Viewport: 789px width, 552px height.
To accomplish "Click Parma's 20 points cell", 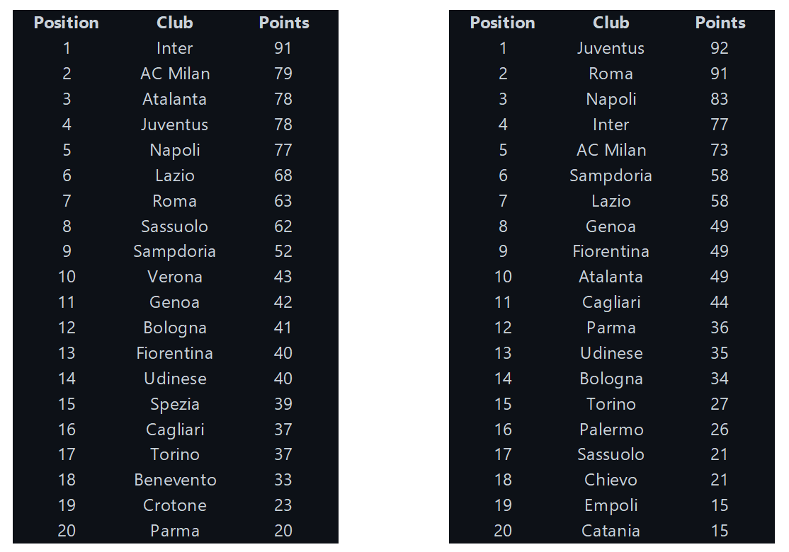I will pos(283,531).
